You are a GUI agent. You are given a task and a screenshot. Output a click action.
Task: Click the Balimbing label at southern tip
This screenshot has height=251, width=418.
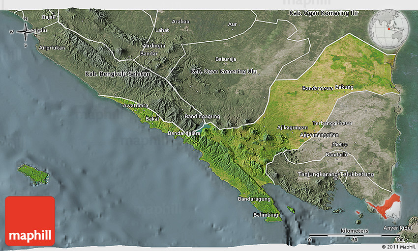[x=266, y=215]
